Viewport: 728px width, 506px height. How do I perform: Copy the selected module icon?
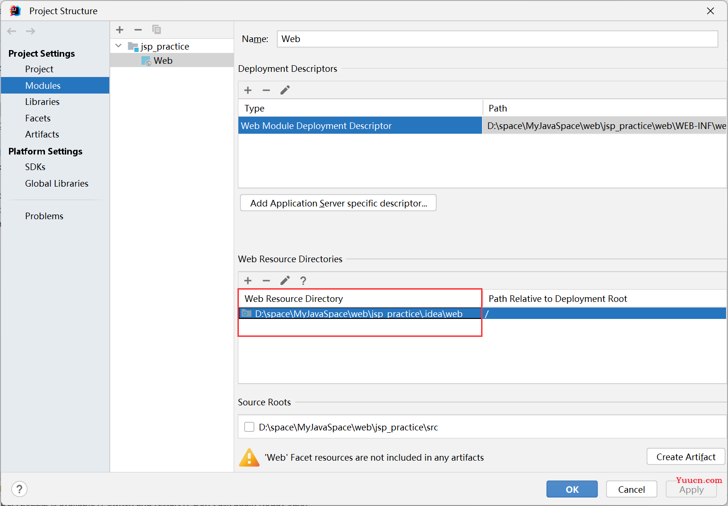coord(157,30)
